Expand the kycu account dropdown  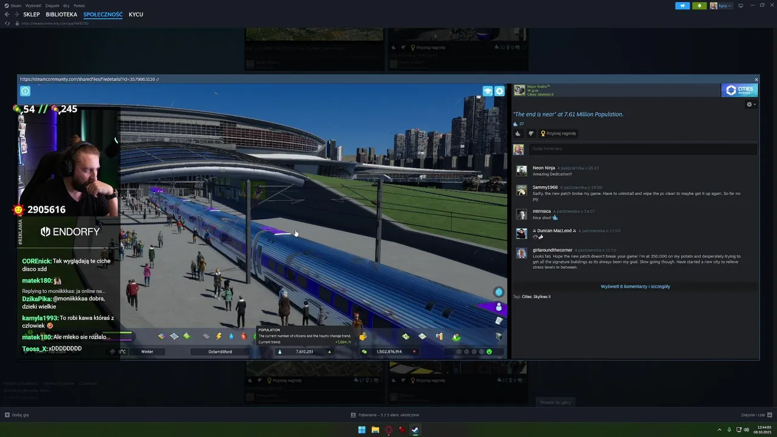click(721, 5)
